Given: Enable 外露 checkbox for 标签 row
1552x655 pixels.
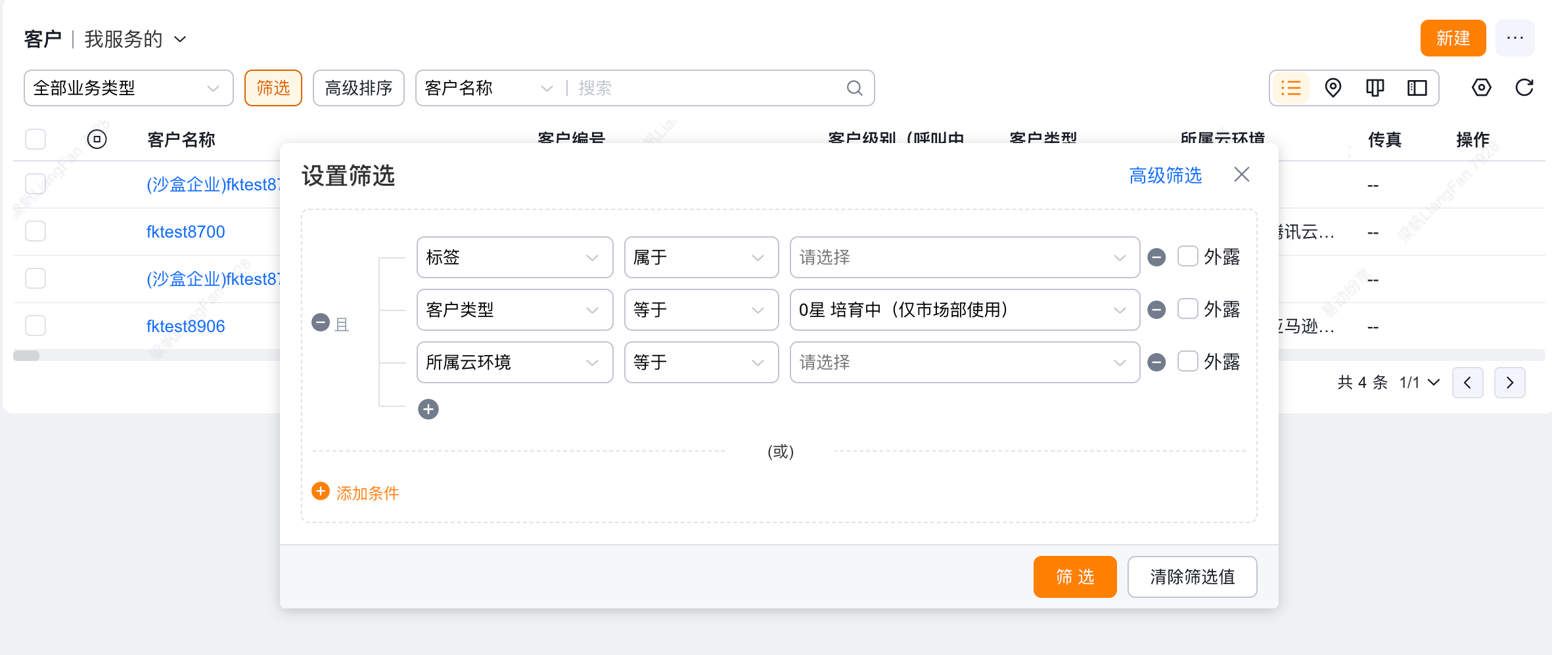Looking at the screenshot, I should [x=1187, y=257].
